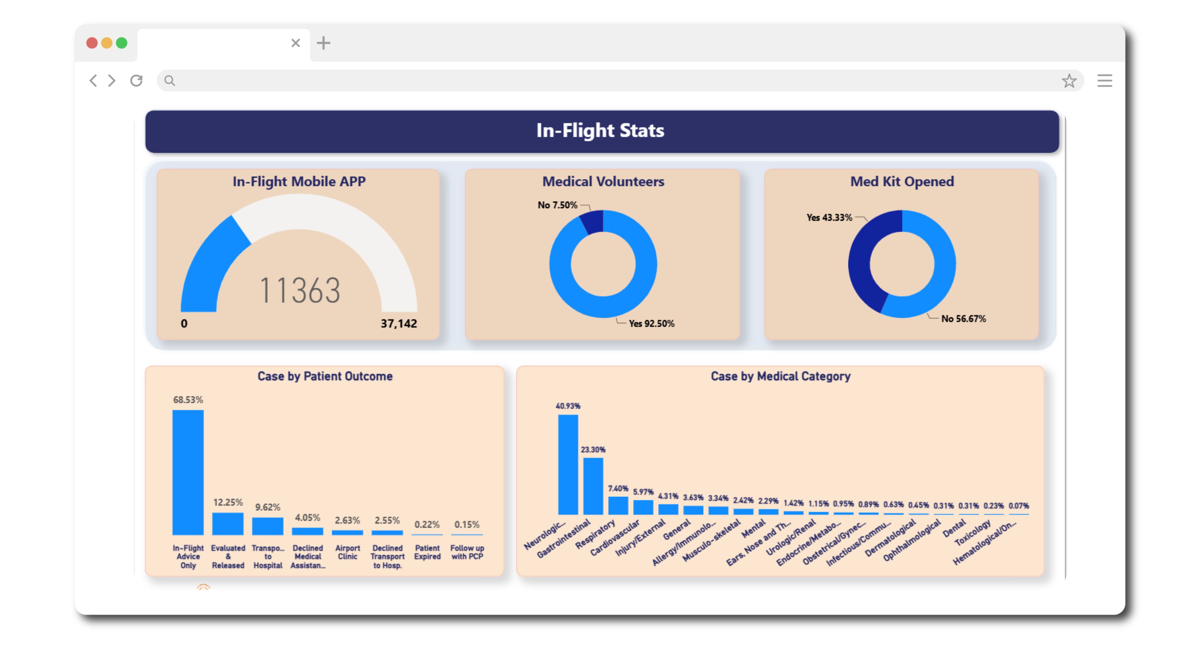This screenshot has height=651, width=1195.
Task: Click the Patient Expired axis label
Action: coord(427,552)
